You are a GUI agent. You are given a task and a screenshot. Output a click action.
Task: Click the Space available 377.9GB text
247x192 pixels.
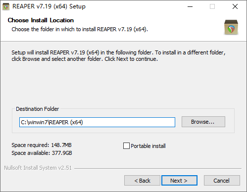[42, 153]
